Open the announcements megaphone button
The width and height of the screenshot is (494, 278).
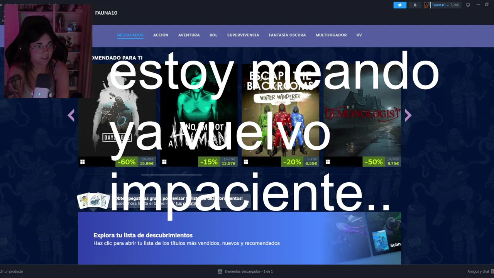click(x=400, y=5)
